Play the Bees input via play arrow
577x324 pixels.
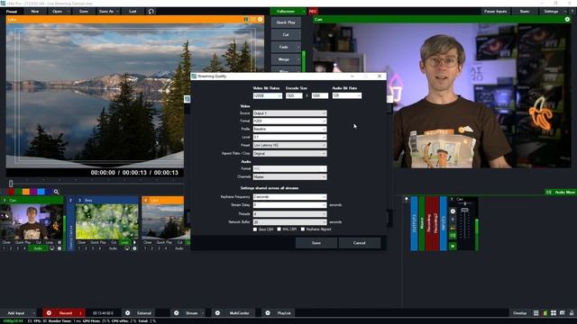pos(134,242)
